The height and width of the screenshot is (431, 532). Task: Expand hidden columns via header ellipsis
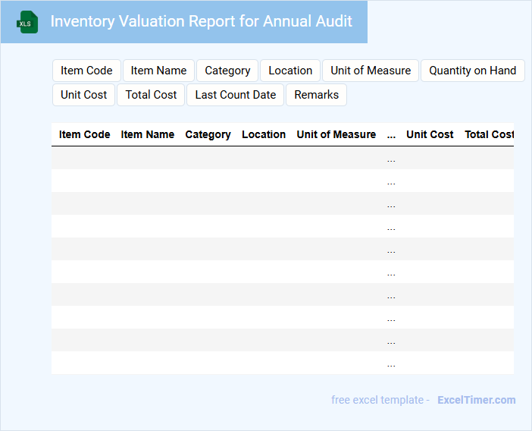pyautogui.click(x=391, y=135)
